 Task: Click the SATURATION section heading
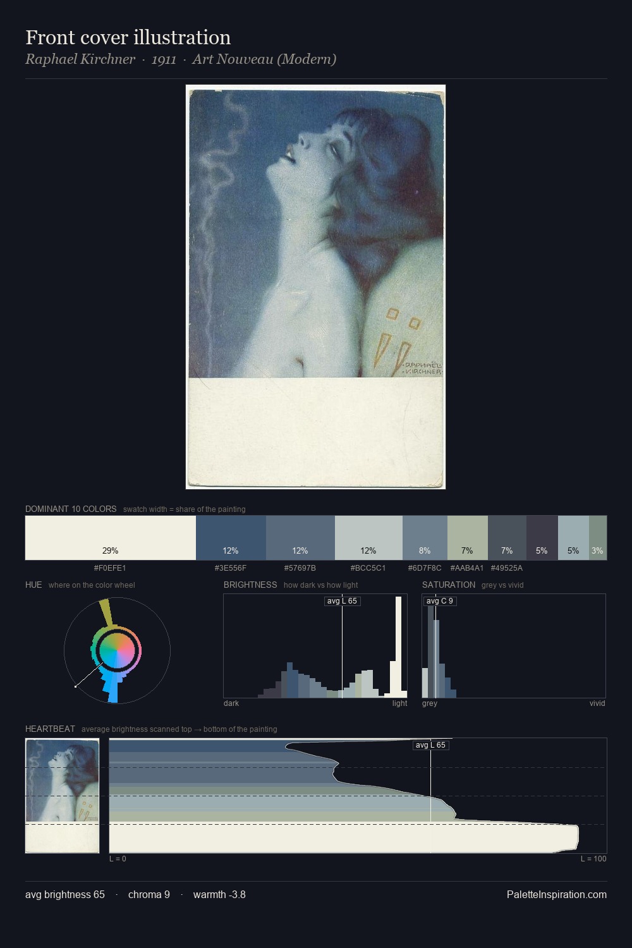449,585
